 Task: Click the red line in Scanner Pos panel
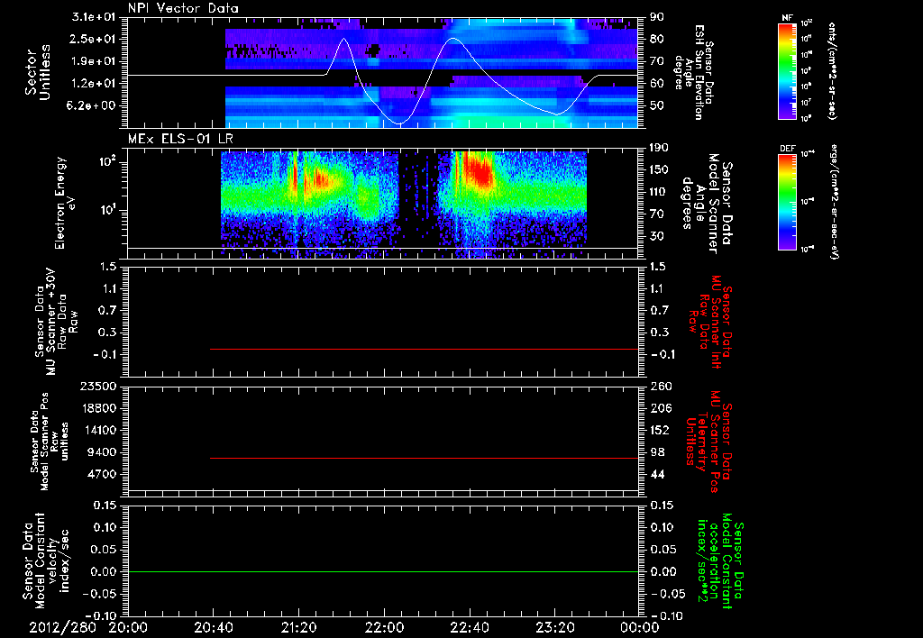[x=424, y=458]
